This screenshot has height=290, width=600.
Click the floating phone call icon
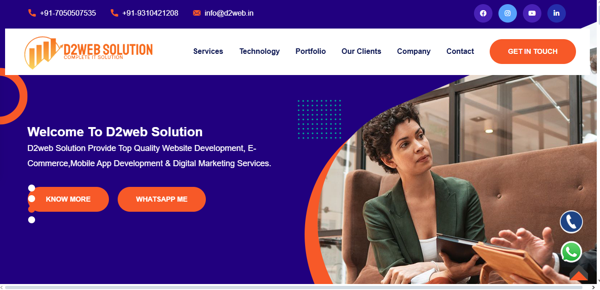571,222
